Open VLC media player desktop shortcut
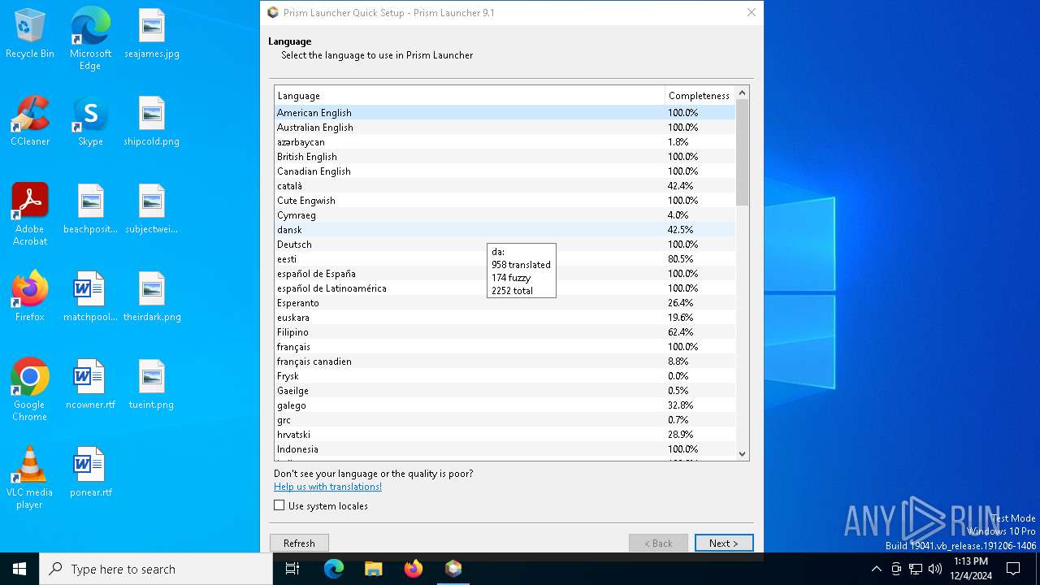Image resolution: width=1040 pixels, height=585 pixels. click(x=30, y=478)
